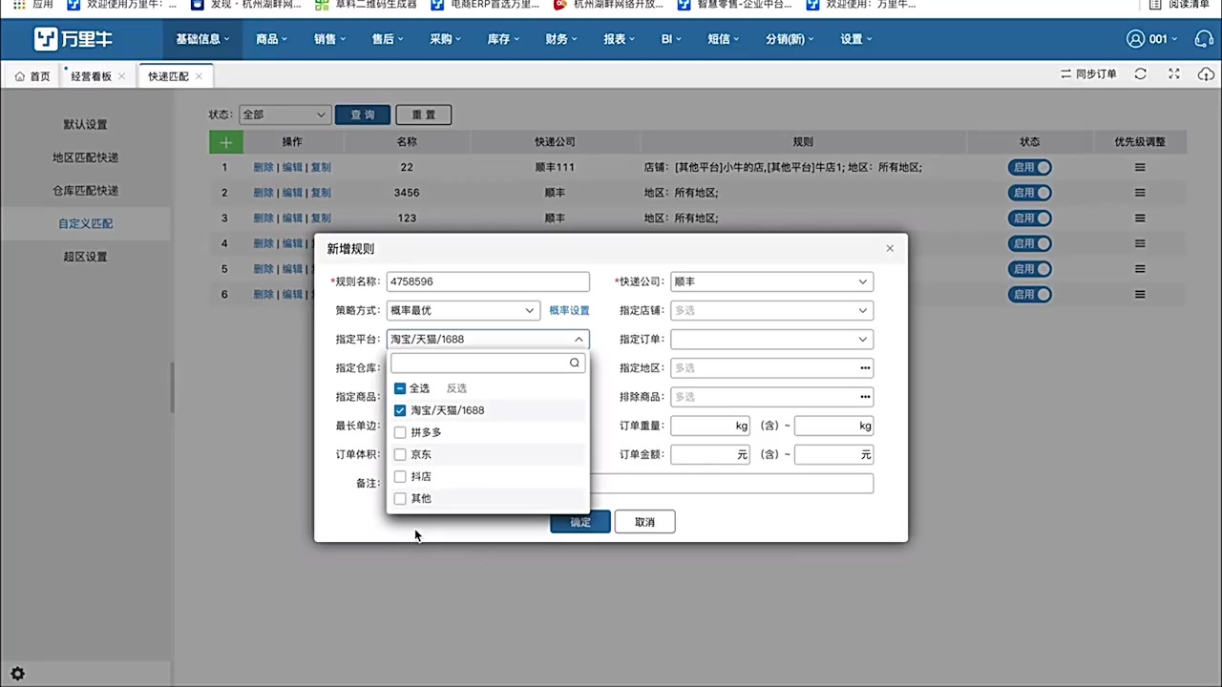Open the 指定店铺 dropdown

coord(771,310)
